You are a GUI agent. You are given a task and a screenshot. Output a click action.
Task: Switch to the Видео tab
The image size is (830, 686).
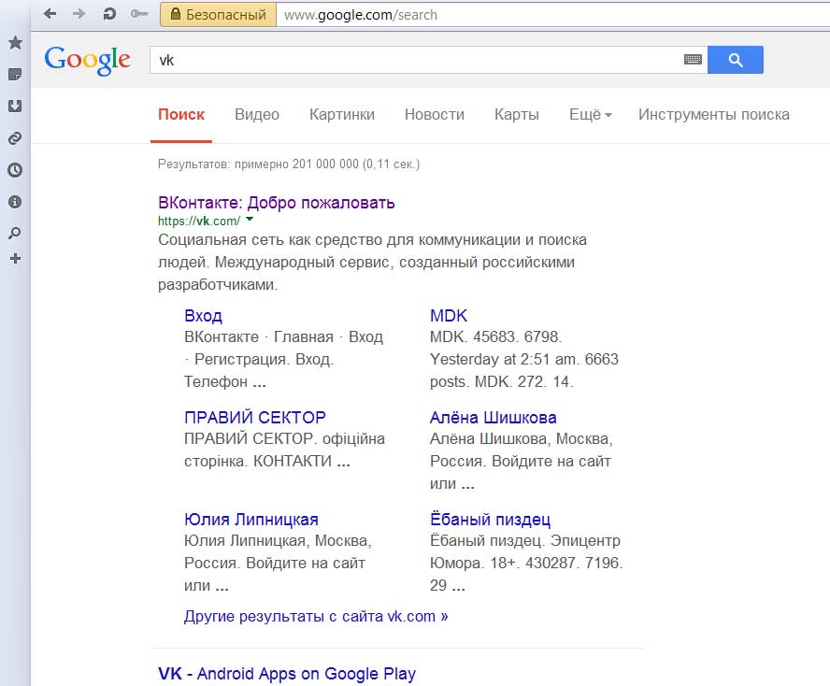click(x=257, y=114)
